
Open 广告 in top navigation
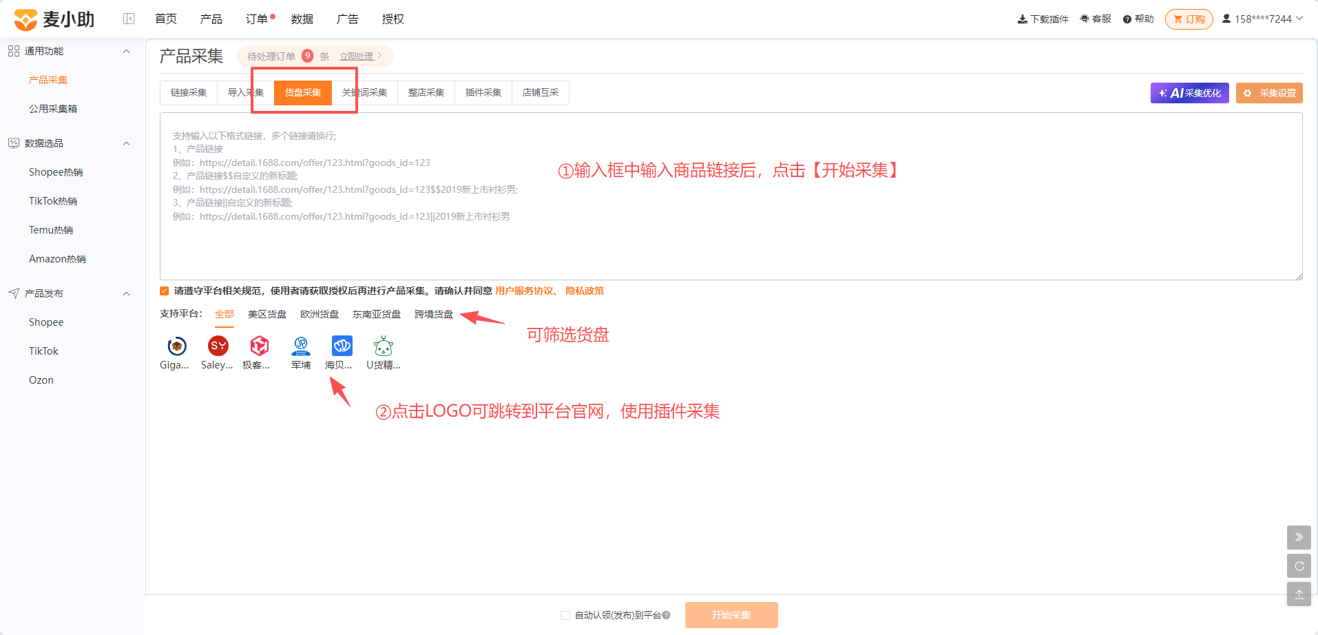[348, 19]
